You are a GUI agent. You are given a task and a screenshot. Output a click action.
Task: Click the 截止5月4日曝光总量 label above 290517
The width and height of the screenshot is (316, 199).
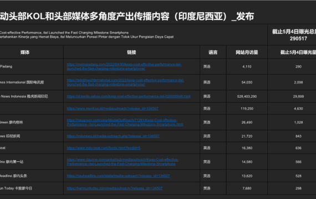[294, 32]
